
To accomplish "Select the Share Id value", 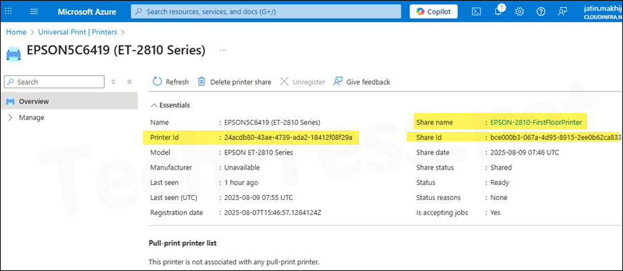I will (x=555, y=138).
